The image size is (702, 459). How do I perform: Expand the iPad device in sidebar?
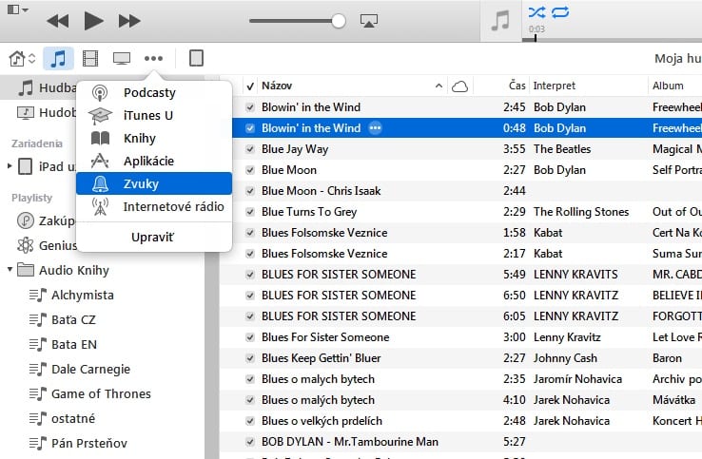(9, 166)
